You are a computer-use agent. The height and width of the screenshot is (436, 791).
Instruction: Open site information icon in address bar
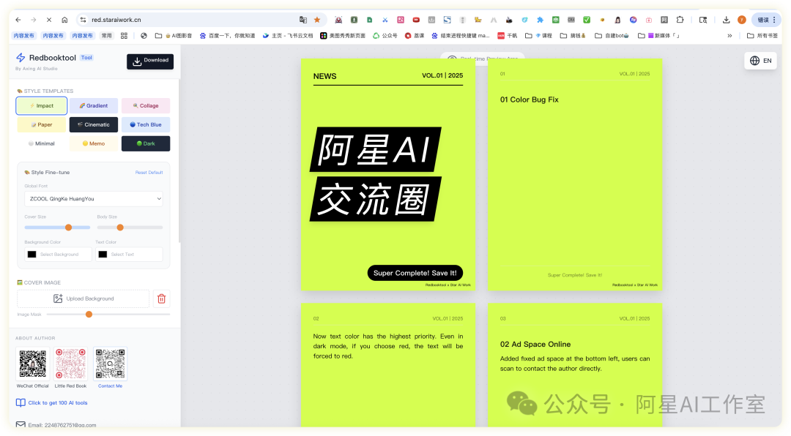[83, 20]
